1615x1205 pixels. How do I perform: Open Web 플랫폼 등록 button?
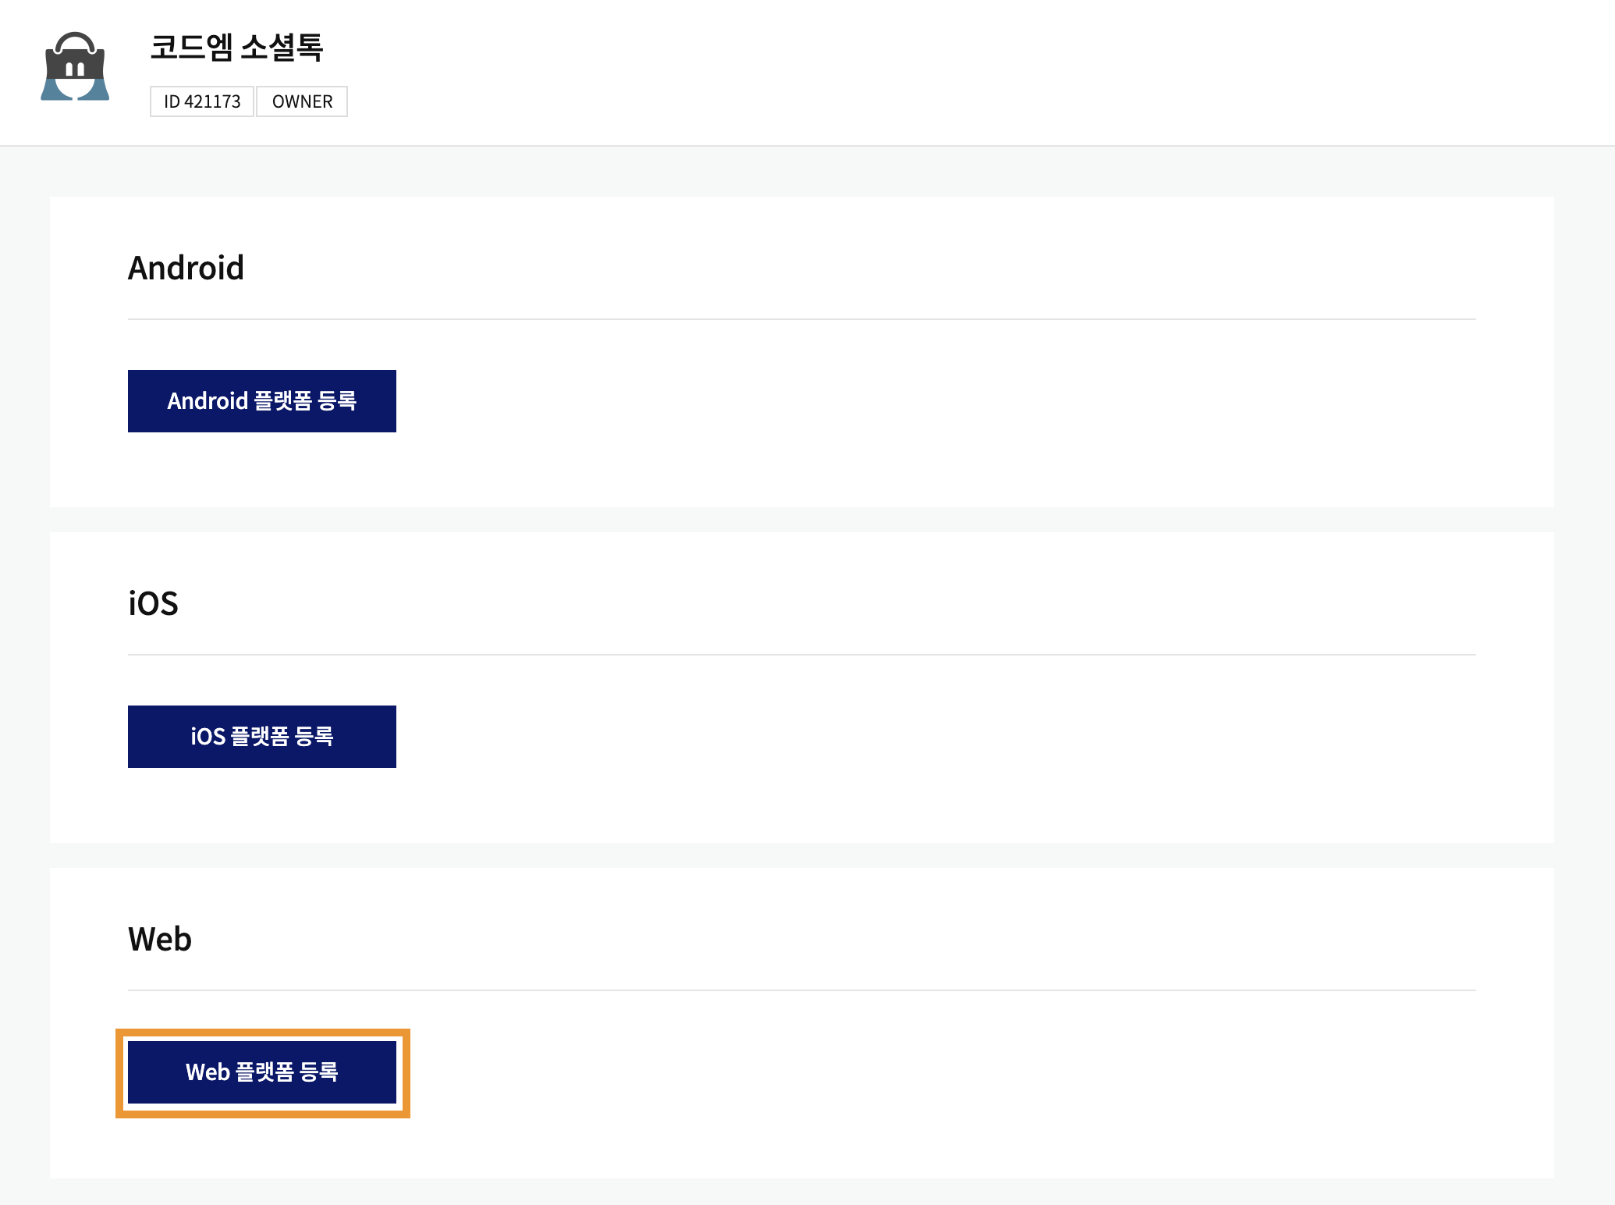262,1072
